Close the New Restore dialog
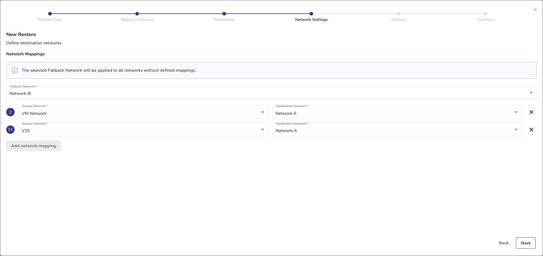The width and height of the screenshot is (543, 256). coord(535,10)
